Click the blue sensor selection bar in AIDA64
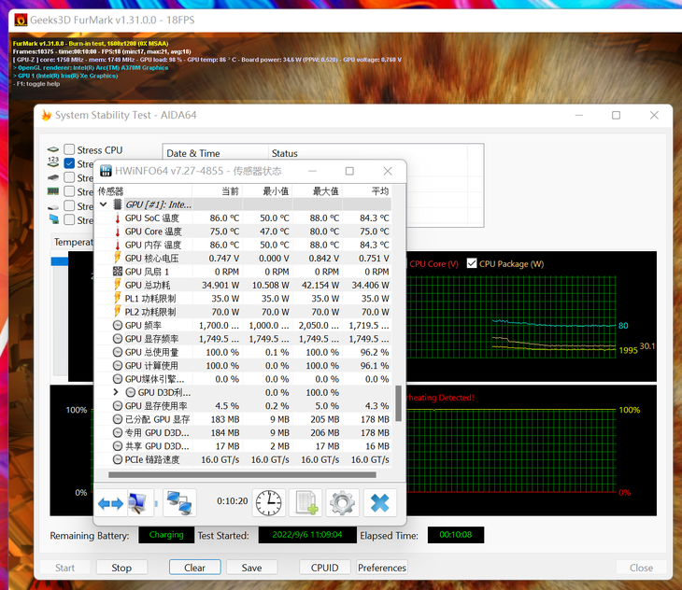The height and width of the screenshot is (590, 682). 60,261
